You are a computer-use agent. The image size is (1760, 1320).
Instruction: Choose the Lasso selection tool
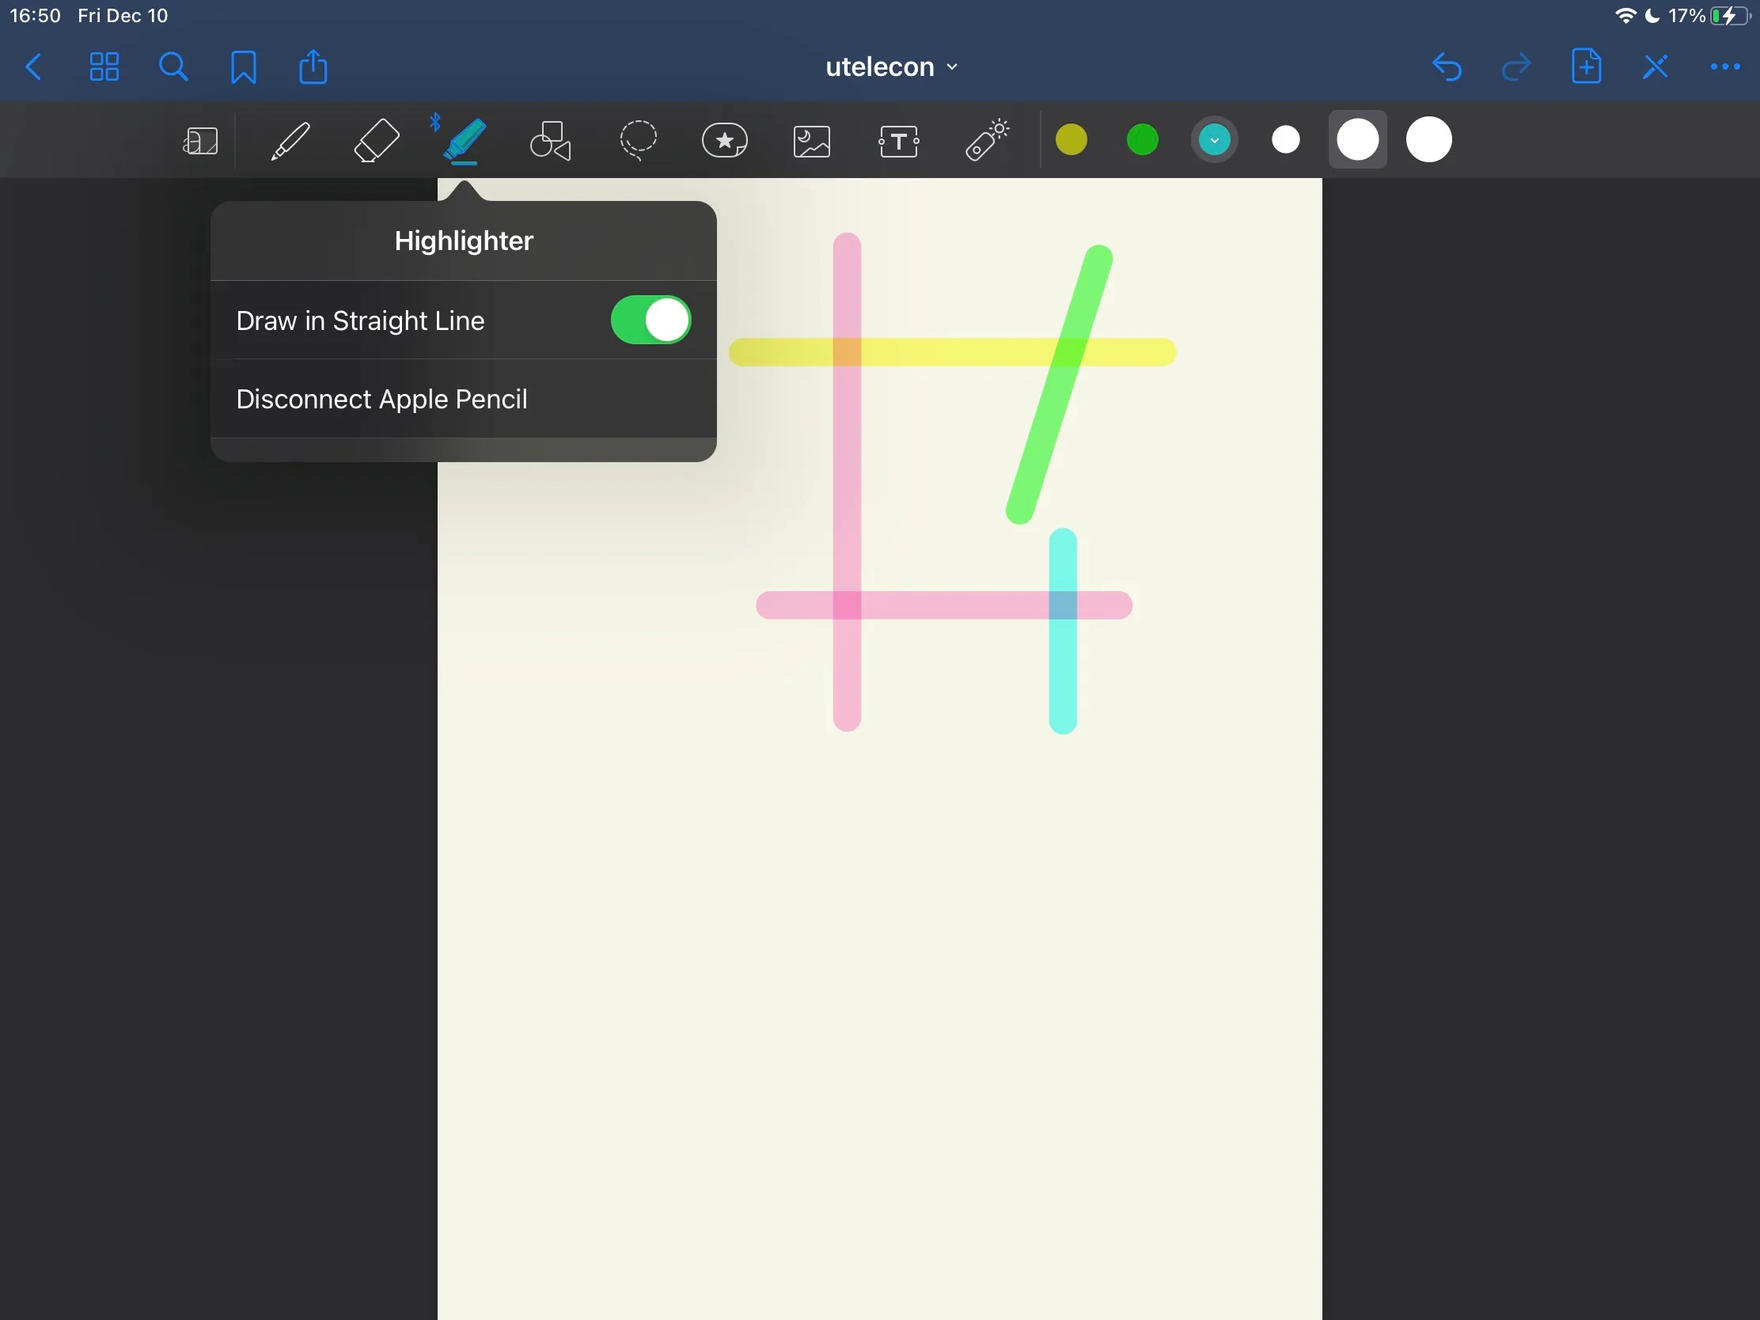click(638, 141)
